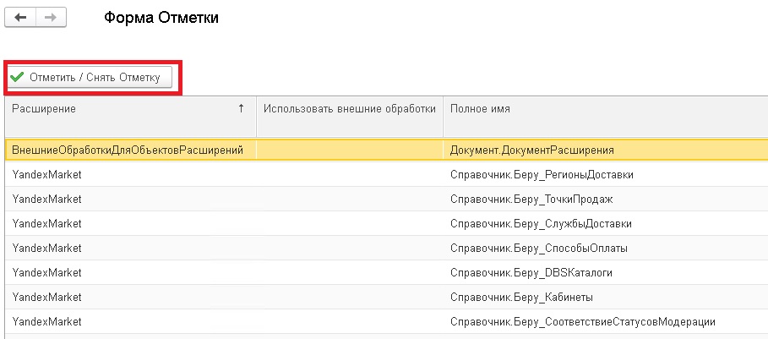Select Справочник.Беру_ТочкиПродаж cell
The height and width of the screenshot is (339, 768).
click(x=606, y=199)
